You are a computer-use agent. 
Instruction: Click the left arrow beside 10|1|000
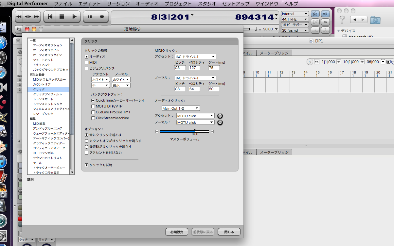[339, 62]
